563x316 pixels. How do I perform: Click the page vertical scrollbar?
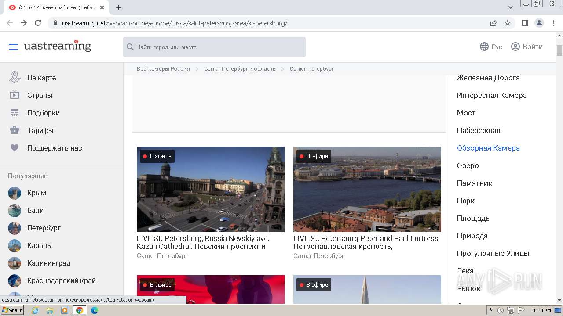coord(559,50)
